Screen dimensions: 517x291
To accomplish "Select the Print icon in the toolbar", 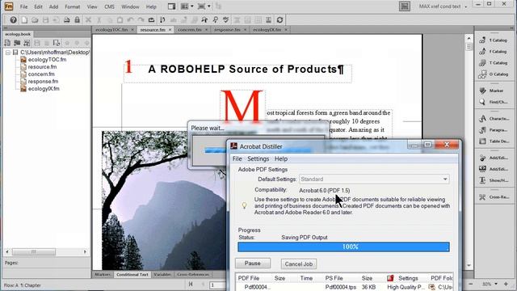I will 66,19.
